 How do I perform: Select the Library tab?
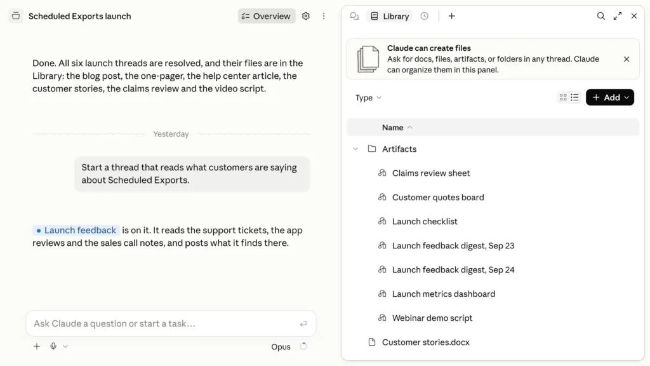coord(390,16)
